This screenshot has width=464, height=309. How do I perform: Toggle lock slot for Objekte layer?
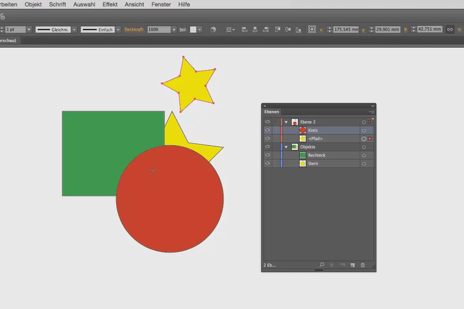275,147
